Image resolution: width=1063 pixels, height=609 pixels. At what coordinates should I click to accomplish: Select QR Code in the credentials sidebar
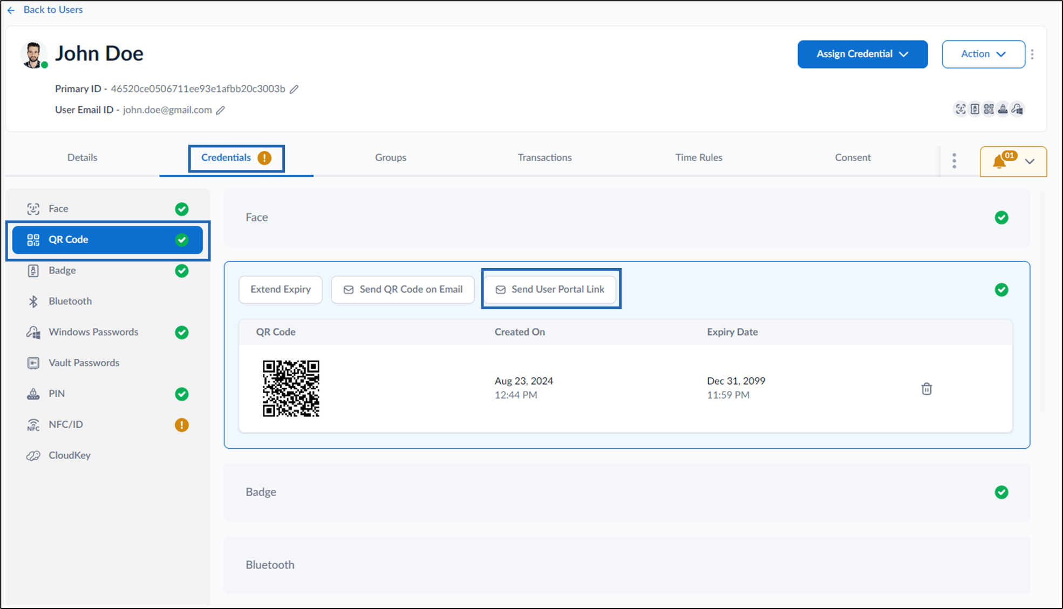(x=108, y=240)
